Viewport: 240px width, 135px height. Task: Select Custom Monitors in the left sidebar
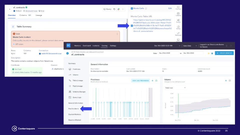75,114
